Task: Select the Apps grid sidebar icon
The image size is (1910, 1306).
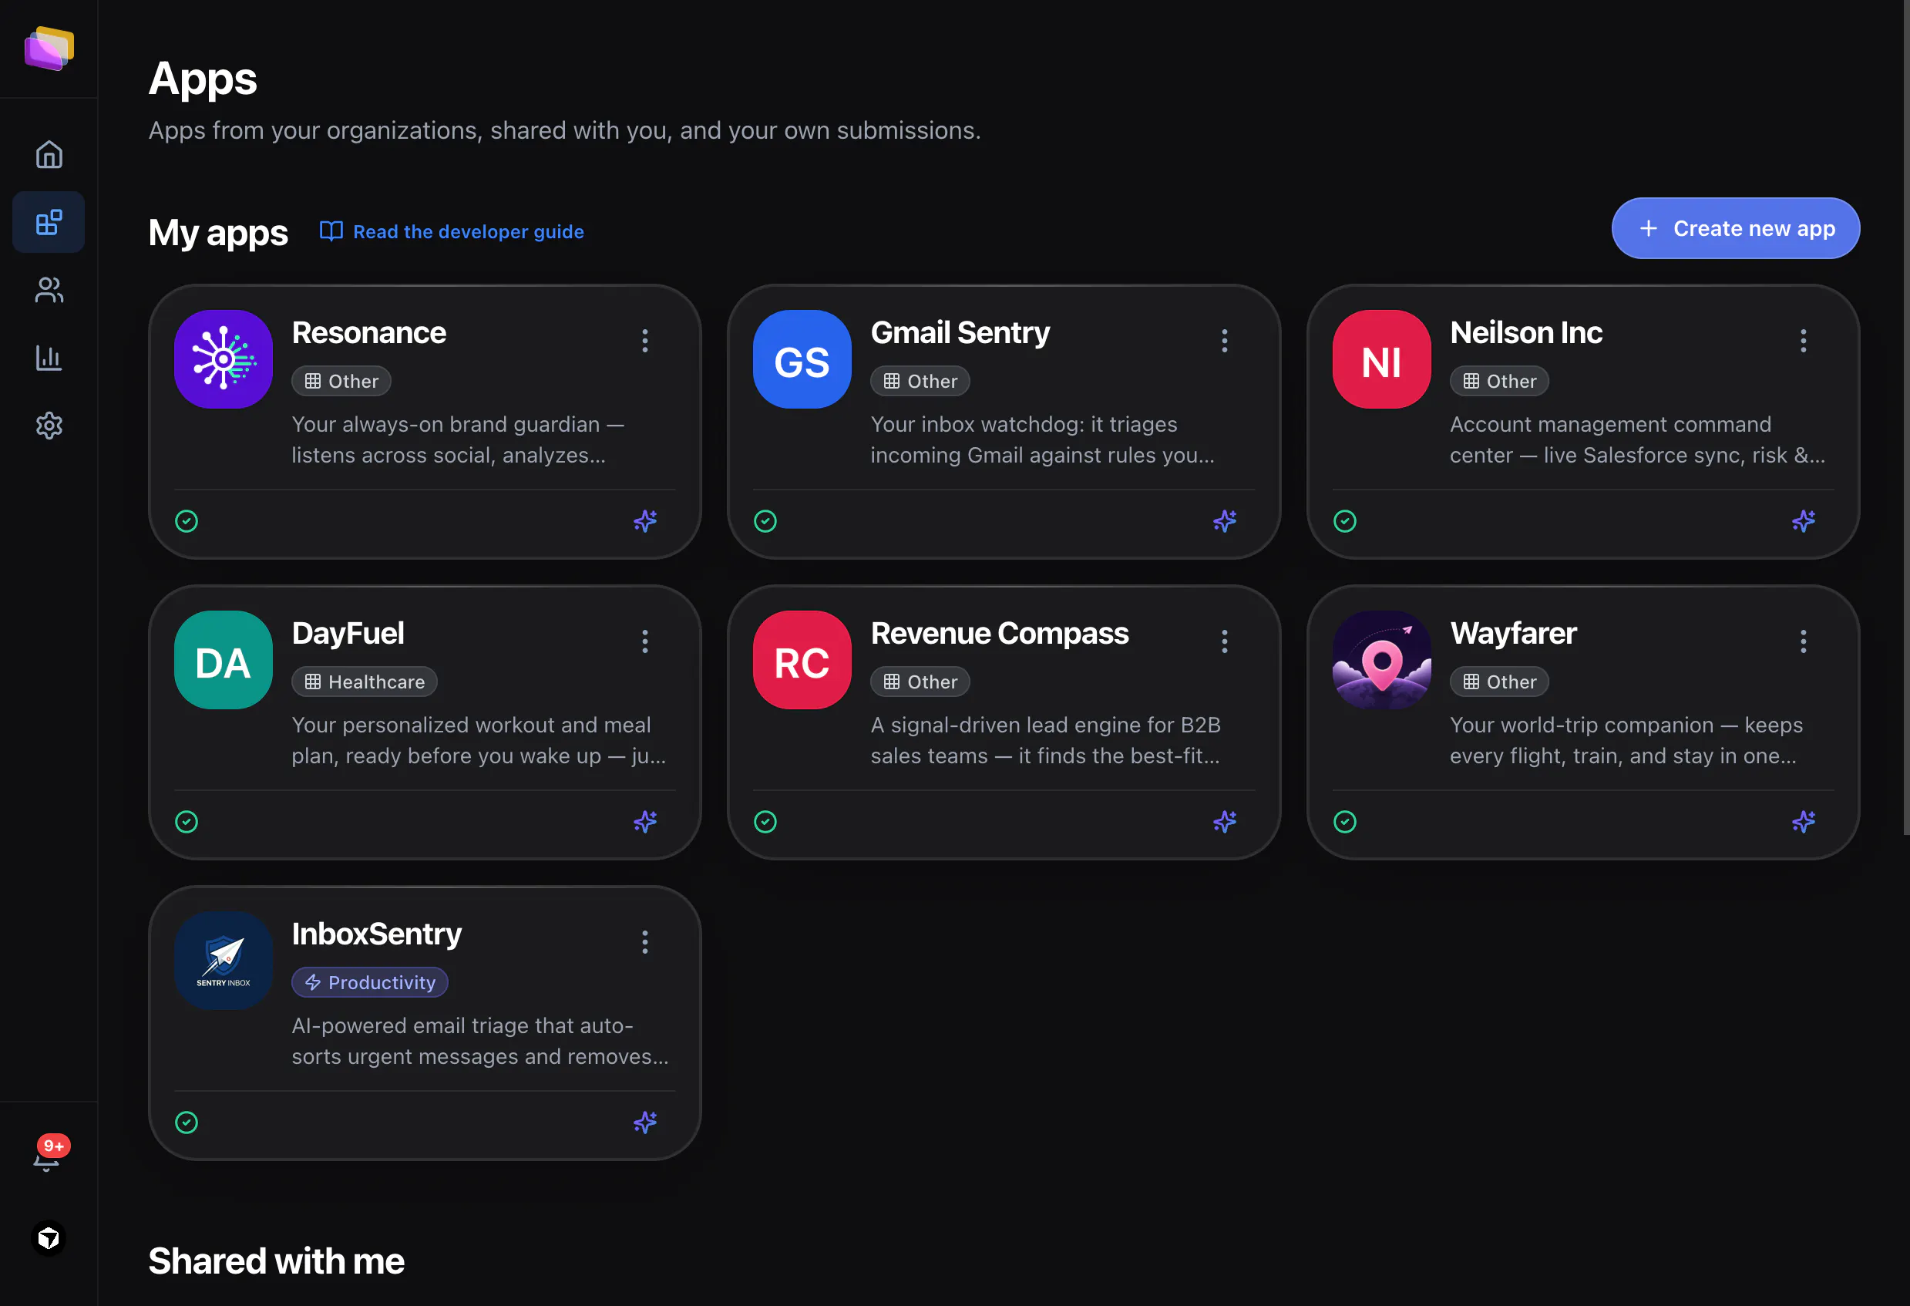Action: 49,222
